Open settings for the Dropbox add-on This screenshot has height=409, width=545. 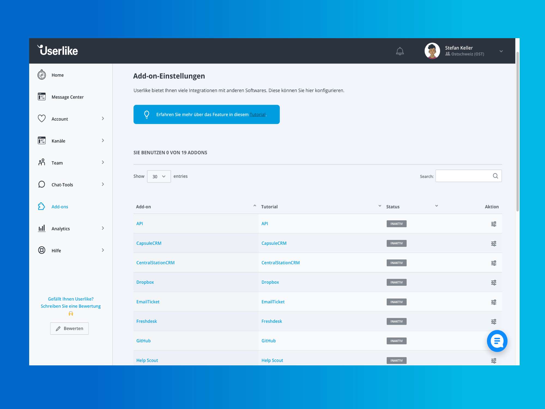[493, 282]
